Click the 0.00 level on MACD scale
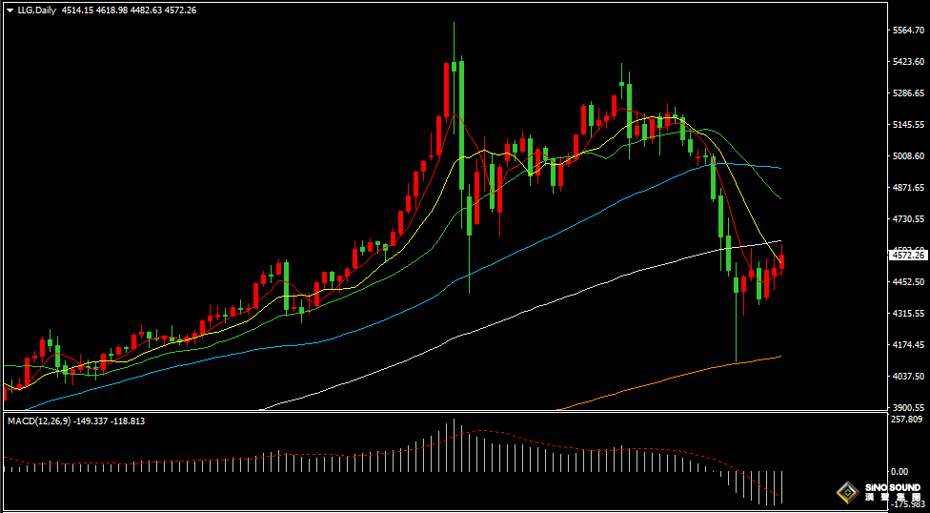Image resolution: width=930 pixels, height=513 pixels. (899, 471)
